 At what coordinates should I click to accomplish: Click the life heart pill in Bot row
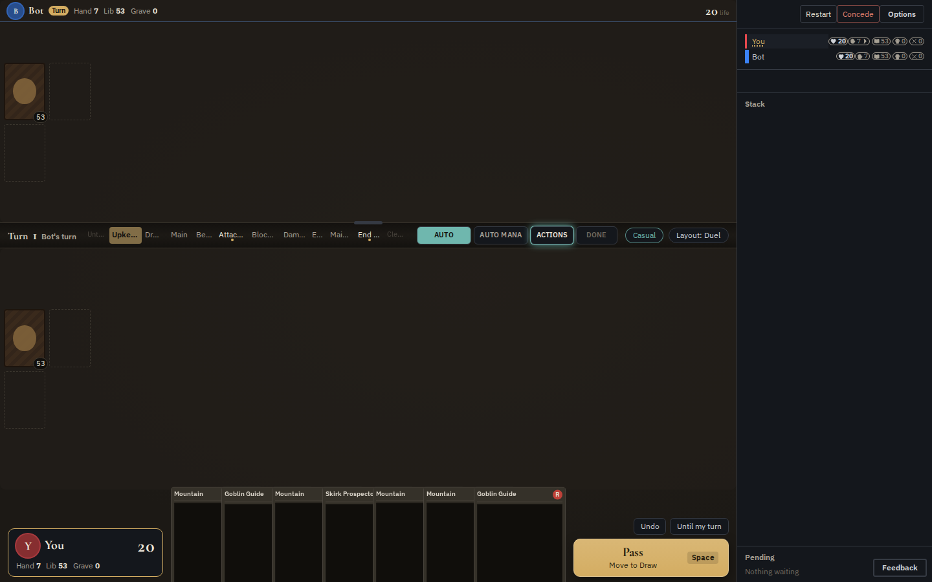(845, 56)
